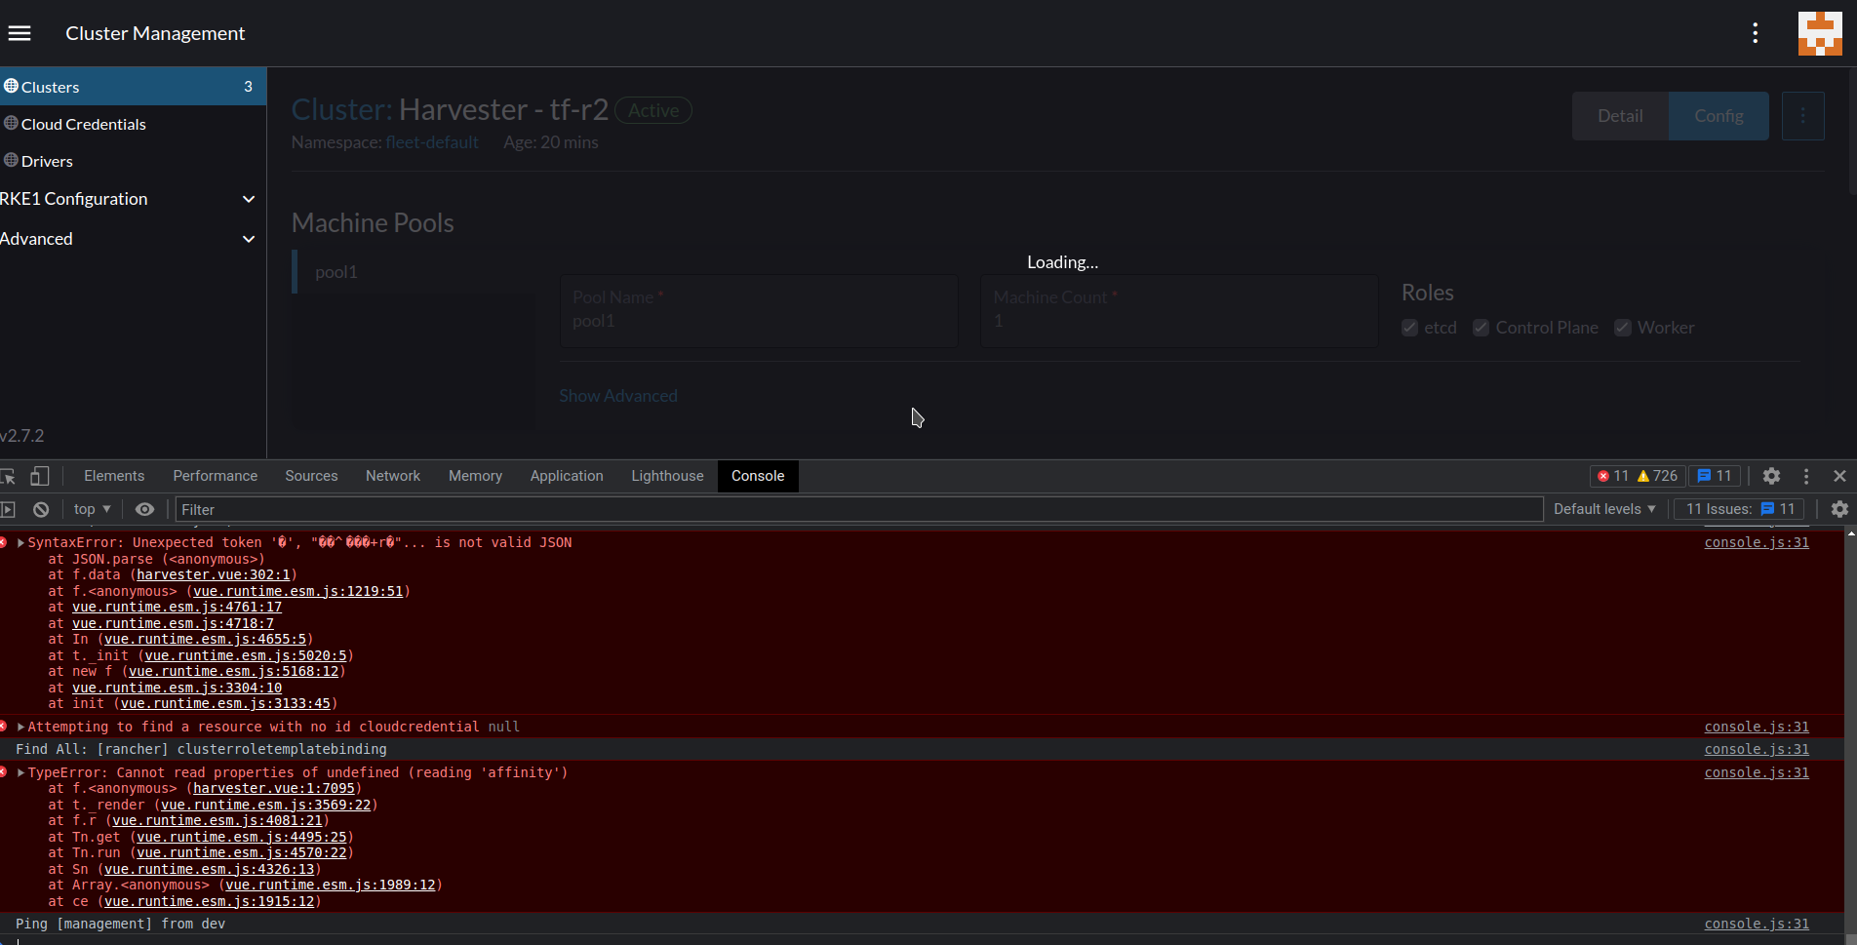Open the fleet-default namespace link
The width and height of the screenshot is (1857, 945).
coord(432,142)
